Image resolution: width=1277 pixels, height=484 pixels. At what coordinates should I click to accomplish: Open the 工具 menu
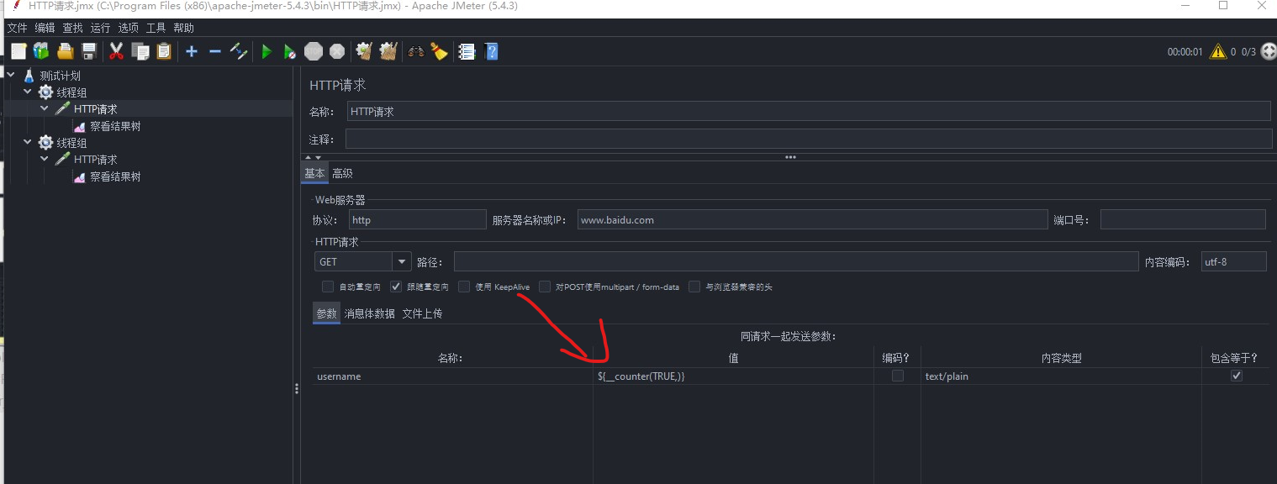(x=156, y=28)
